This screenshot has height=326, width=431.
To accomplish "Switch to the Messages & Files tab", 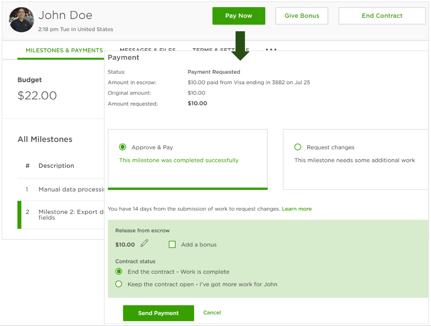I will (x=148, y=50).
